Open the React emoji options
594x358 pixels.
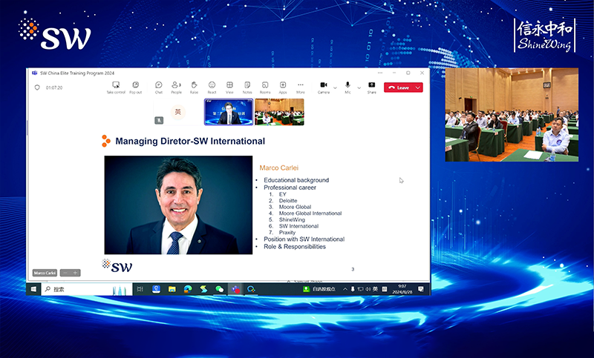pyautogui.click(x=212, y=87)
